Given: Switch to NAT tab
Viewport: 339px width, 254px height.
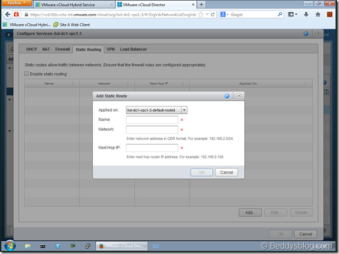Looking at the screenshot, I should click(x=46, y=49).
